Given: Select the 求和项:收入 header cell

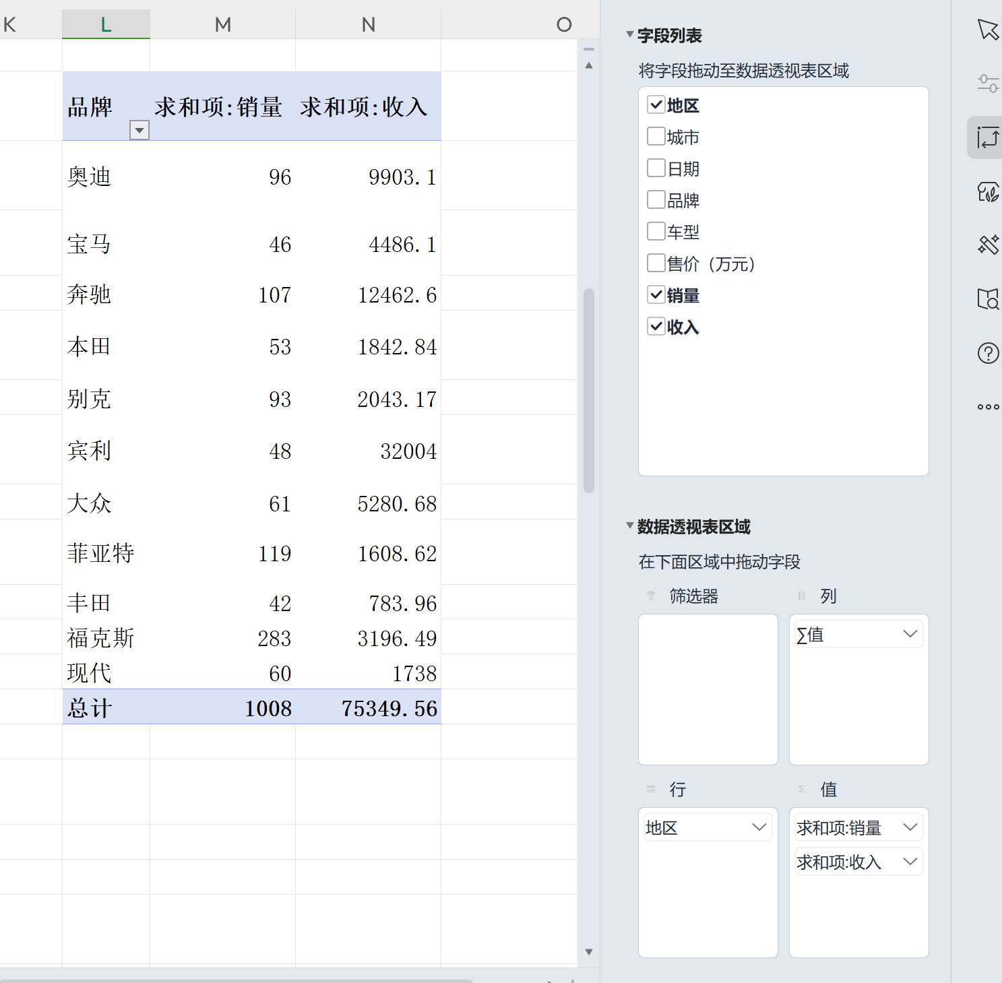Looking at the screenshot, I should 368,106.
